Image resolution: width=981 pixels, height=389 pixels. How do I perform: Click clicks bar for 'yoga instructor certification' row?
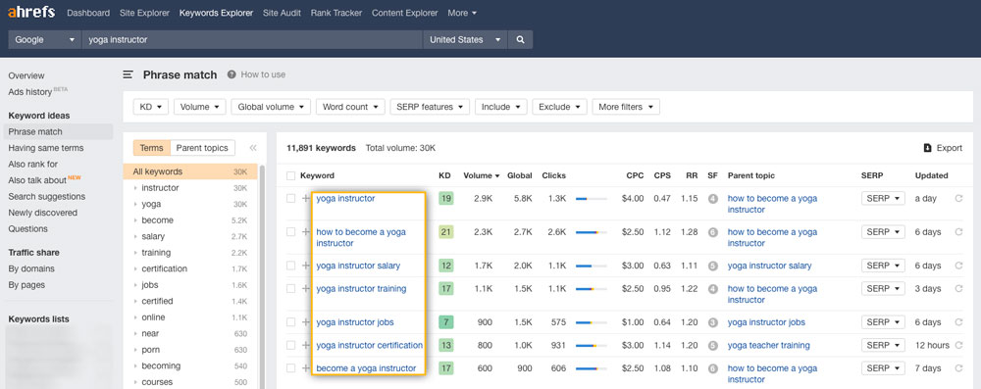tap(592, 346)
